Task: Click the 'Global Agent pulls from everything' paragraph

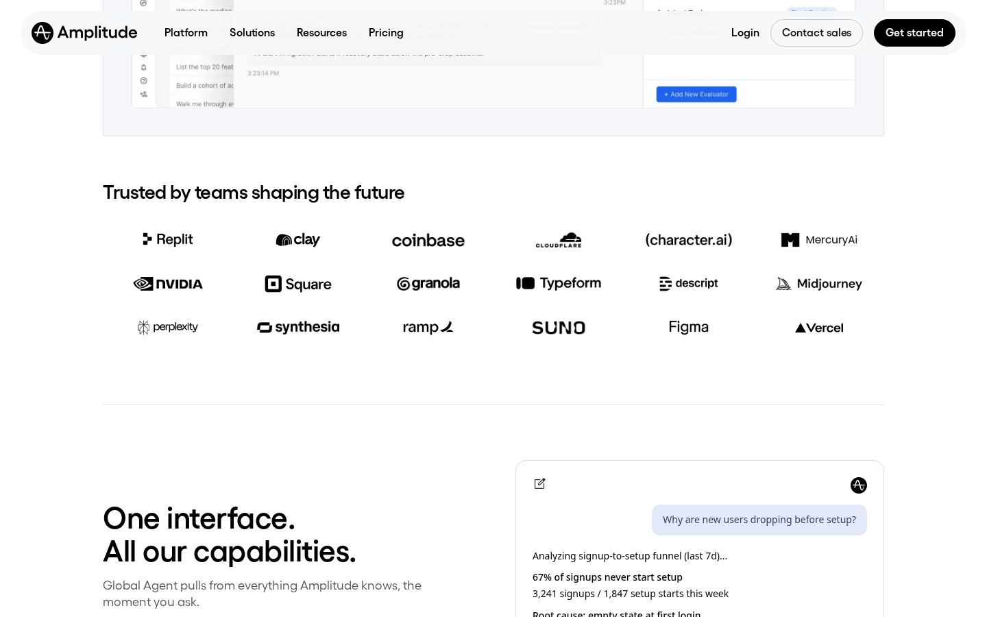Action: click(262, 594)
